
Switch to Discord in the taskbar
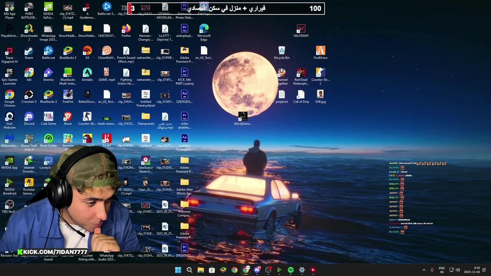point(257,270)
